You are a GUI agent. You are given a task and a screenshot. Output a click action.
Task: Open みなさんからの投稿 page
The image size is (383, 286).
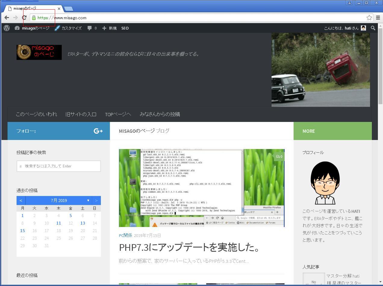tap(160, 114)
